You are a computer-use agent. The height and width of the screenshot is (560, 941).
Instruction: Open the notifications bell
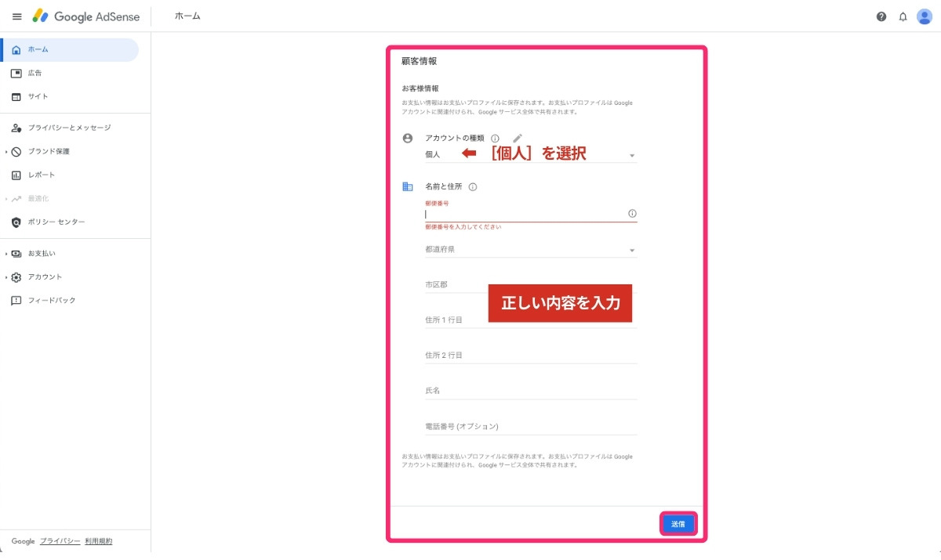[903, 16]
